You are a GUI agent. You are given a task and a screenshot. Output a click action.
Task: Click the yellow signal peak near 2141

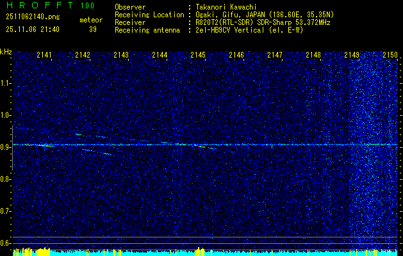click(x=43, y=252)
